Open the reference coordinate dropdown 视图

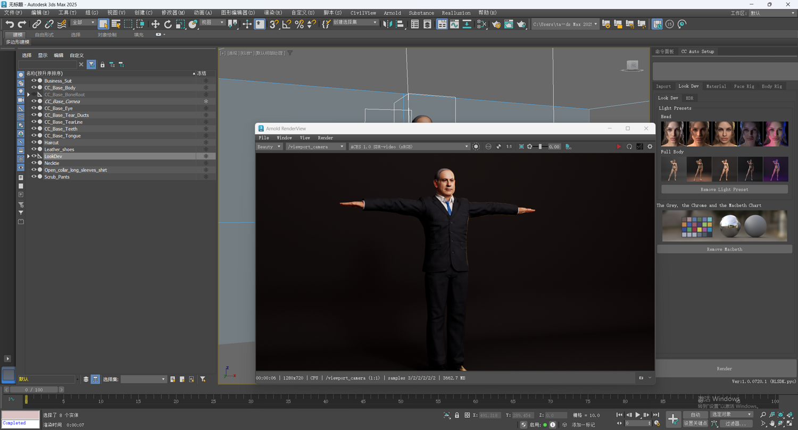pos(212,23)
